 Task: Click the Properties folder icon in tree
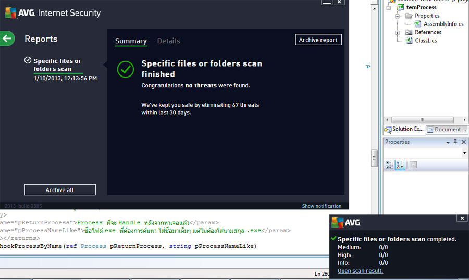point(409,16)
